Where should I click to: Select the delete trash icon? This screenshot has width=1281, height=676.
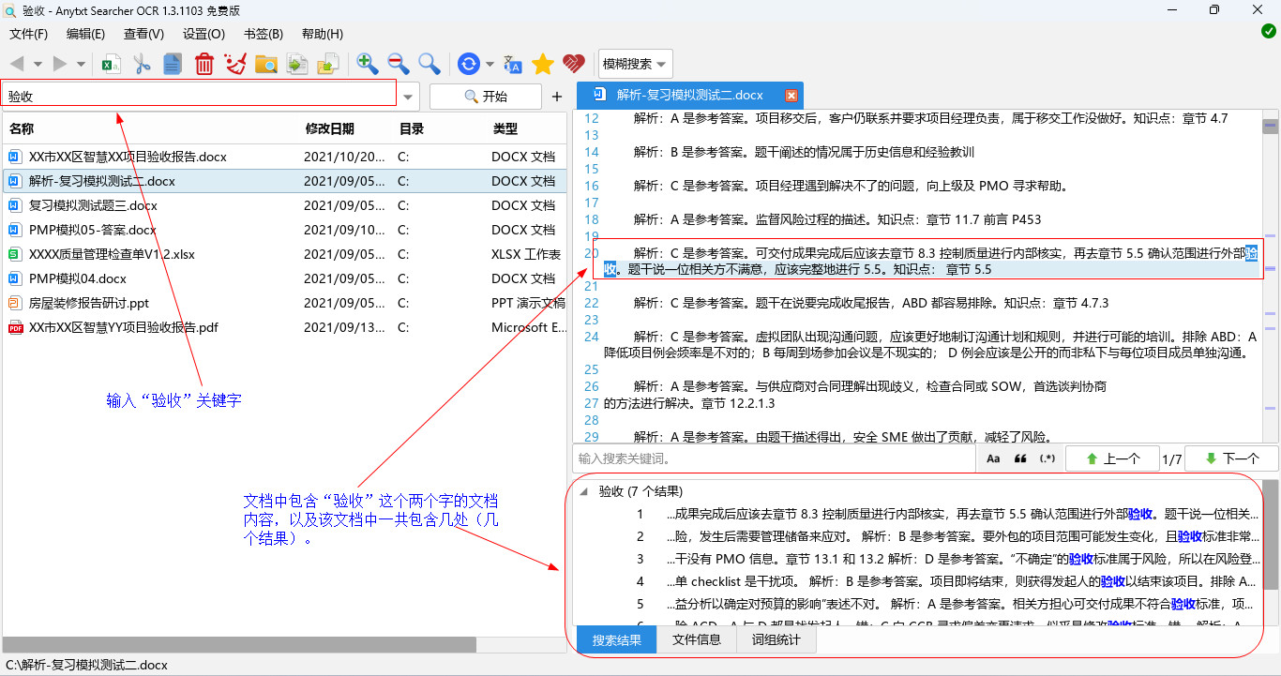pos(204,64)
